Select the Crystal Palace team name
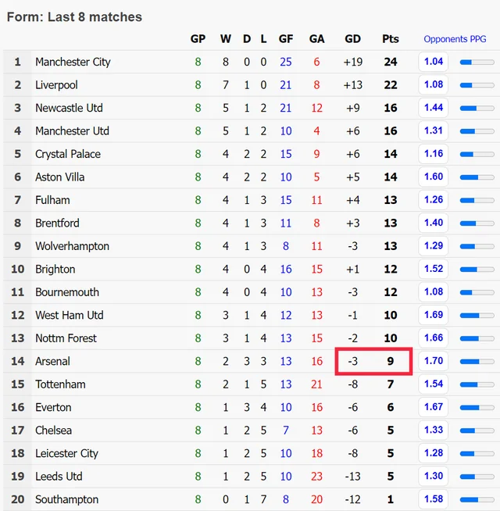The width and height of the screenshot is (500, 511). pyautogui.click(x=68, y=154)
